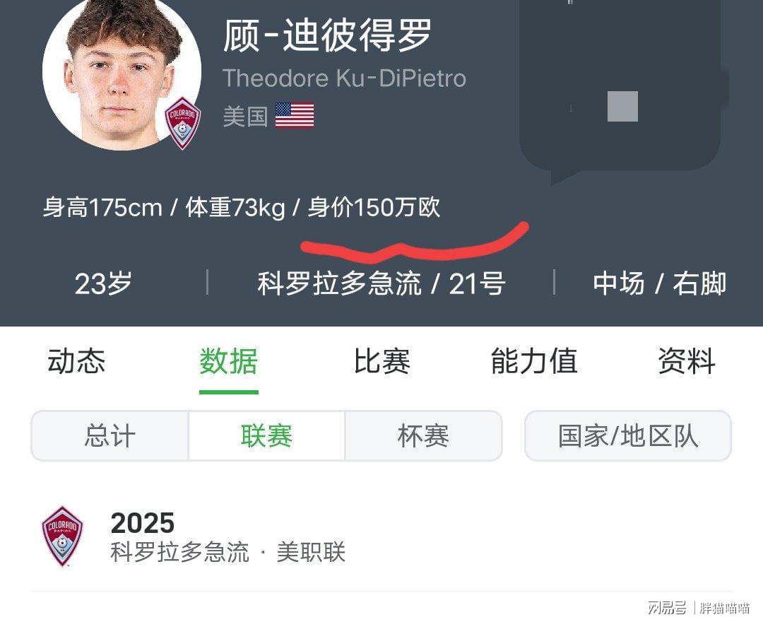Select the 数据 tab
This screenshot has width=763, height=622.
(x=228, y=361)
